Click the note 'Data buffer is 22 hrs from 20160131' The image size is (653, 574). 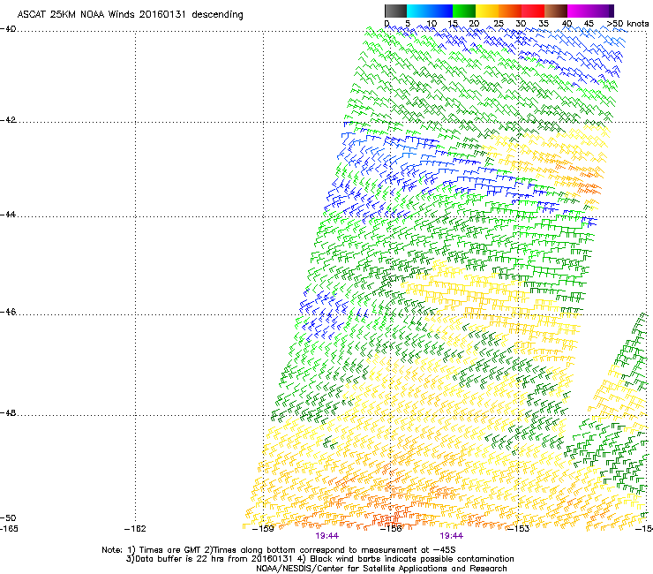[215, 559]
